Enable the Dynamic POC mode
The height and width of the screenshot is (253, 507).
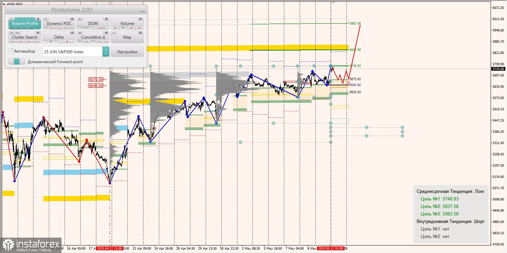pyautogui.click(x=59, y=24)
